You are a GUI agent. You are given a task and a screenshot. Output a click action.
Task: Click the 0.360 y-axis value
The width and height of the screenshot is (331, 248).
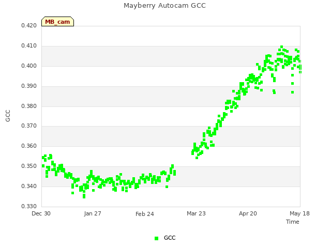pyautogui.click(x=29, y=146)
